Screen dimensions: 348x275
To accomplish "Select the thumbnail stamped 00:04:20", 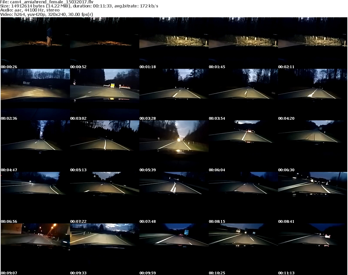I will pos(313,95).
